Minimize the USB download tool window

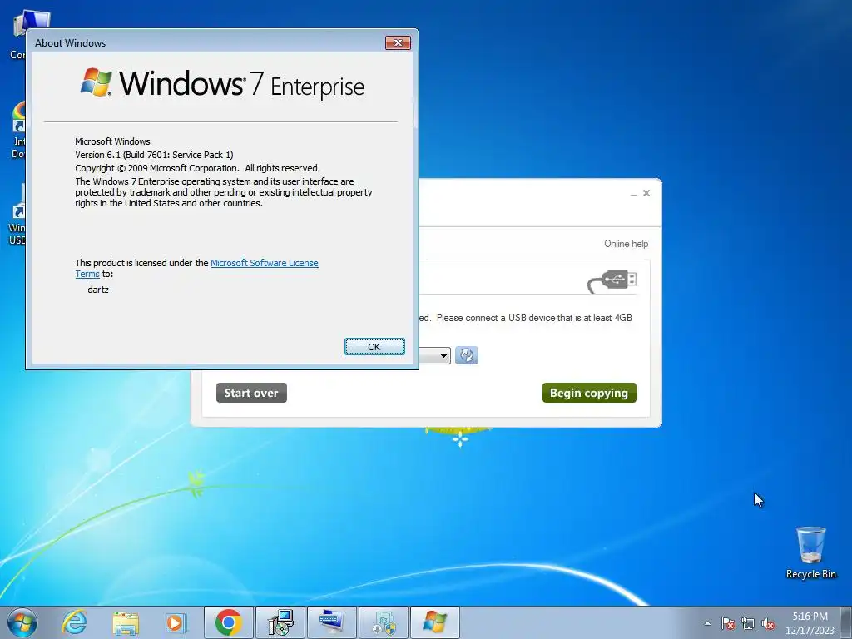coord(633,193)
